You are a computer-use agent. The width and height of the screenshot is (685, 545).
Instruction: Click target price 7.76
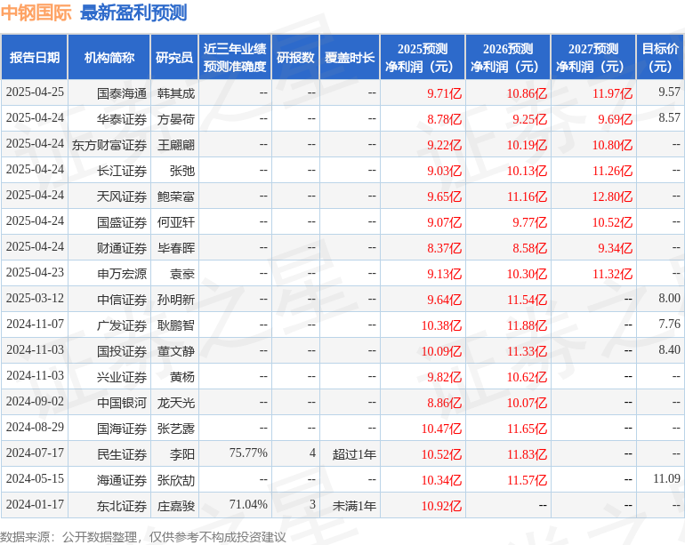point(669,324)
